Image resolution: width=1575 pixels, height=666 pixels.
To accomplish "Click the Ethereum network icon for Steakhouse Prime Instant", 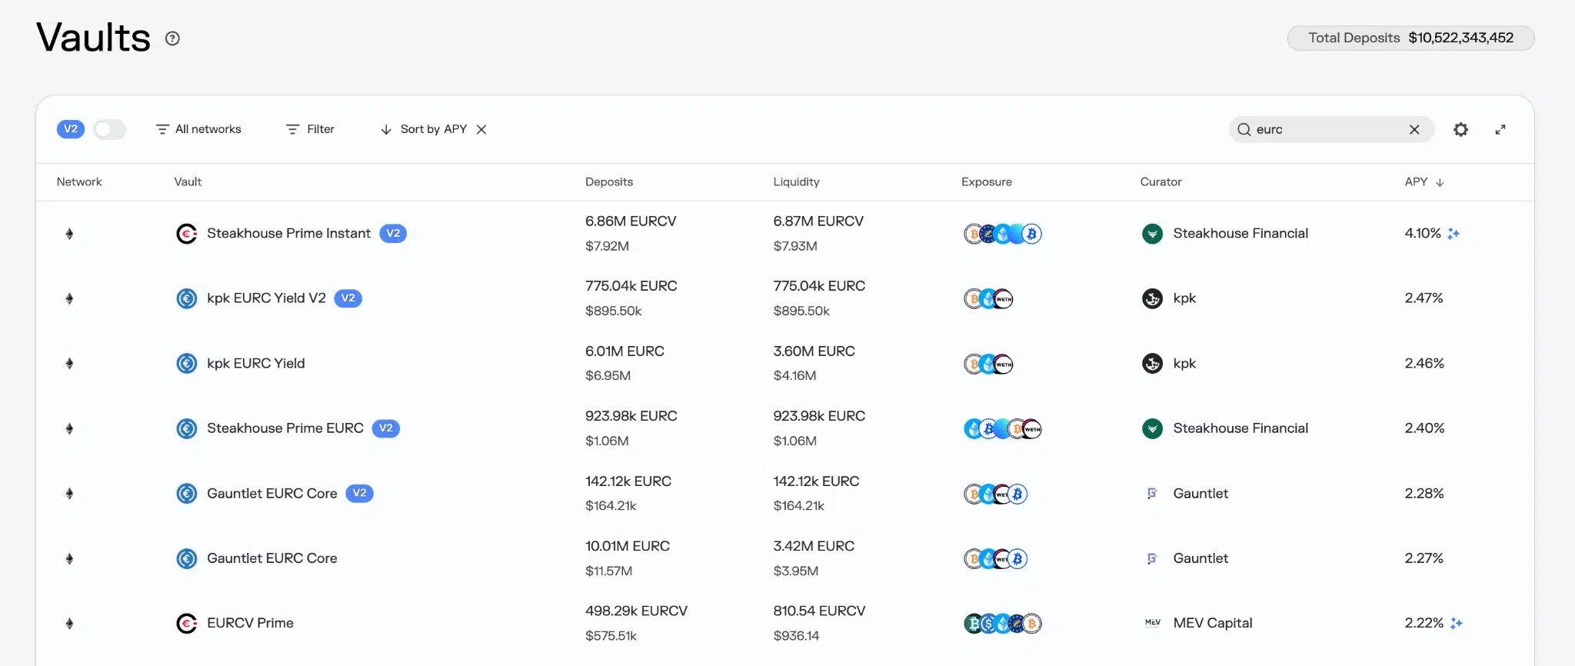I will pyautogui.click(x=69, y=234).
